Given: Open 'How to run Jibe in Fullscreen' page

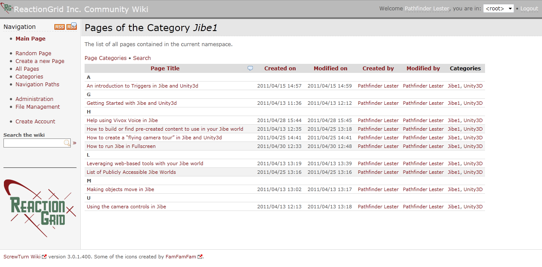Looking at the screenshot, I should (x=121, y=146).
